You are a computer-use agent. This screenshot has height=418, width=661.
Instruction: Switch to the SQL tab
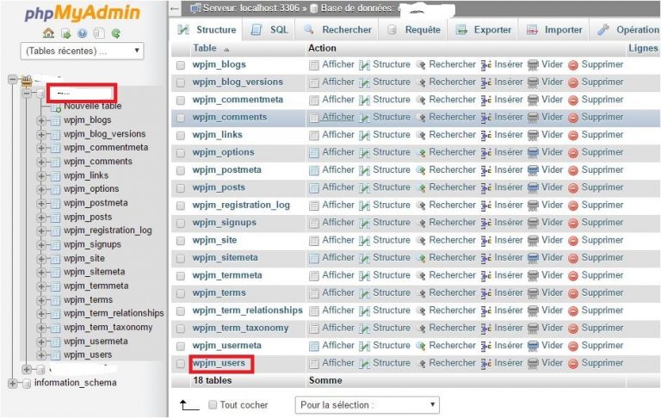(x=269, y=30)
